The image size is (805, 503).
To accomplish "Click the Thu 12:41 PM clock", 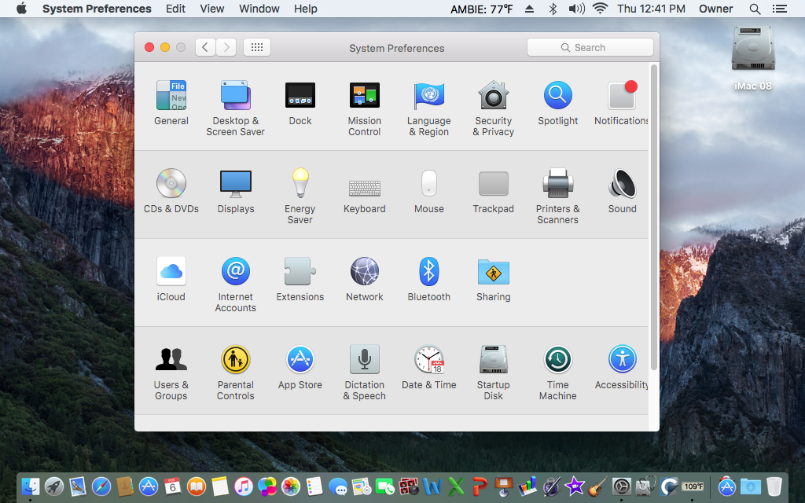I will click(651, 9).
